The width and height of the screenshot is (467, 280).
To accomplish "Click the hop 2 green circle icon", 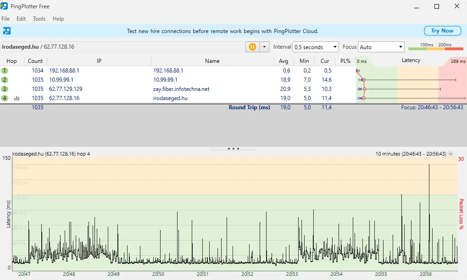I will [x=5, y=80].
